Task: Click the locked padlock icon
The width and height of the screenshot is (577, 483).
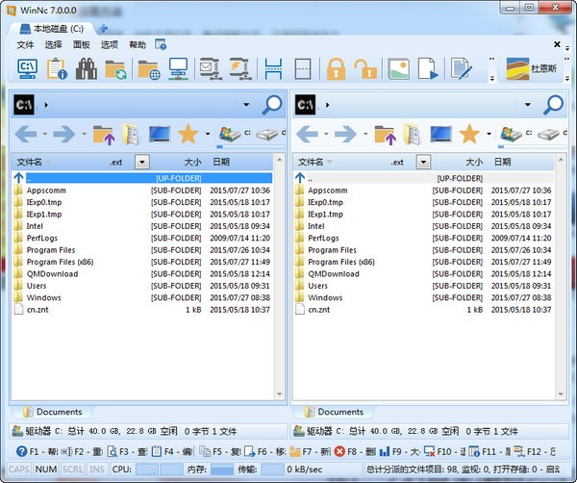Action: click(336, 69)
